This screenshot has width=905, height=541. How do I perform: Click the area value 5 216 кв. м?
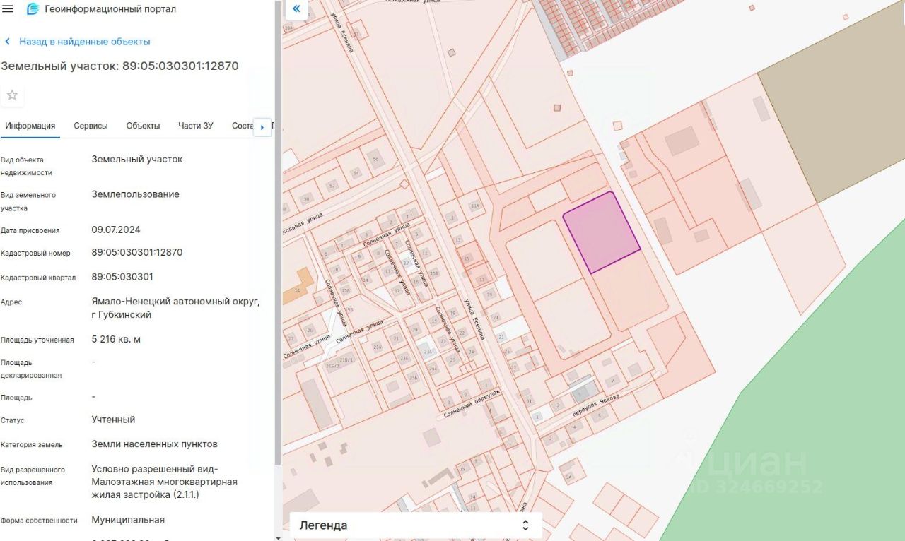pyautogui.click(x=116, y=340)
